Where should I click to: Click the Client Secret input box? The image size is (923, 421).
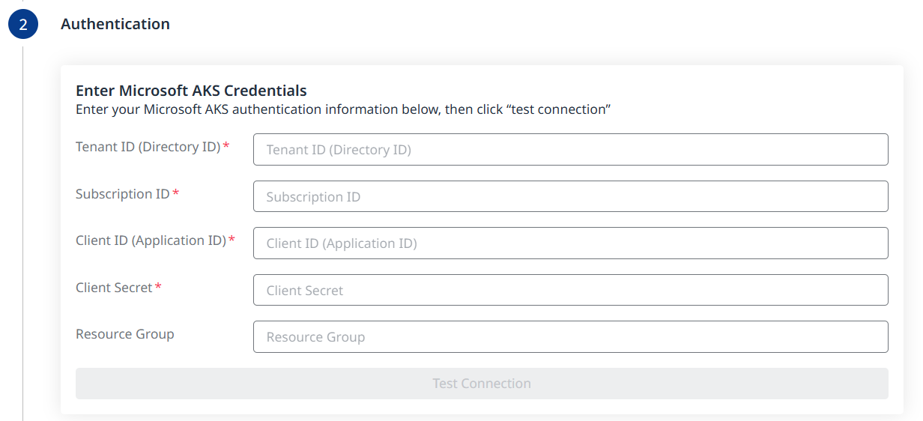[x=570, y=290]
